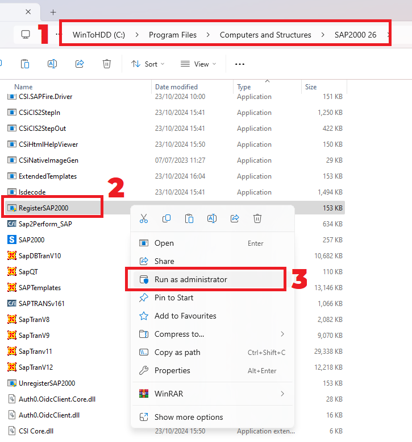
Task: Click the Auth0.OidcClient.Core.dll file icon
Action: [x=11, y=399]
